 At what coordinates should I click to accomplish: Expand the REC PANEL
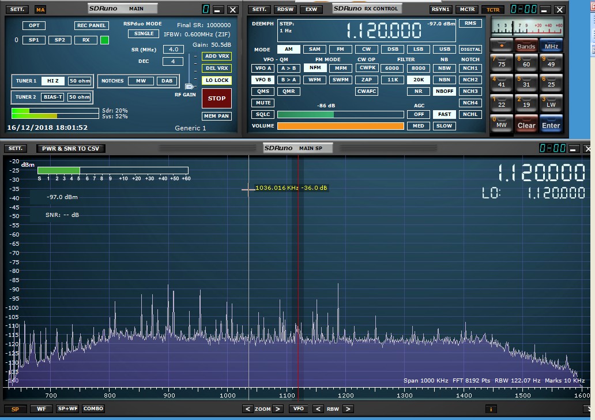(x=92, y=25)
